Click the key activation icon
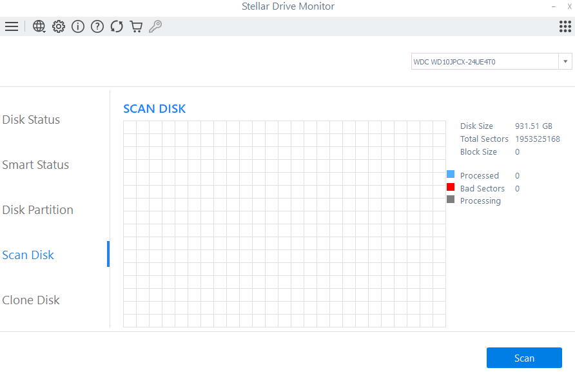 pyautogui.click(x=155, y=26)
